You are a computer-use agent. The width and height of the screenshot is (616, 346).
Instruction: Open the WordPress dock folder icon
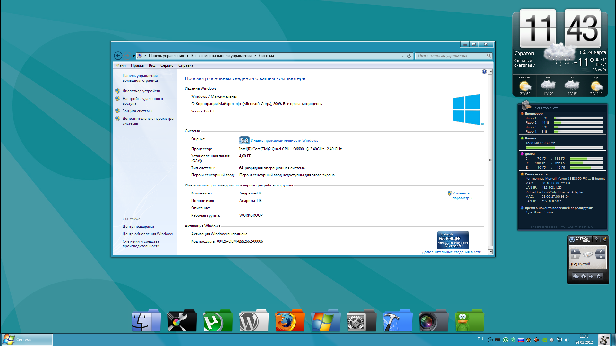(x=254, y=321)
